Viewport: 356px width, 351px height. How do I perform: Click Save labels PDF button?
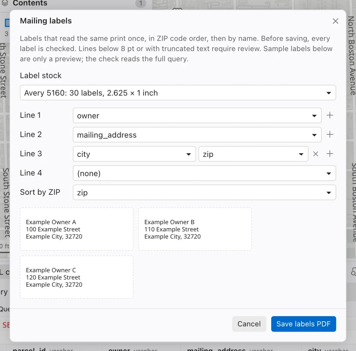point(303,324)
